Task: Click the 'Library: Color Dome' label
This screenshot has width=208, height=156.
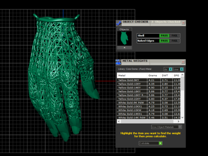Action: pyautogui.click(x=135, y=69)
